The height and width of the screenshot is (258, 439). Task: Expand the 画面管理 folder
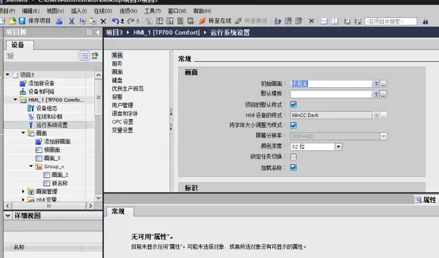coord(23,192)
